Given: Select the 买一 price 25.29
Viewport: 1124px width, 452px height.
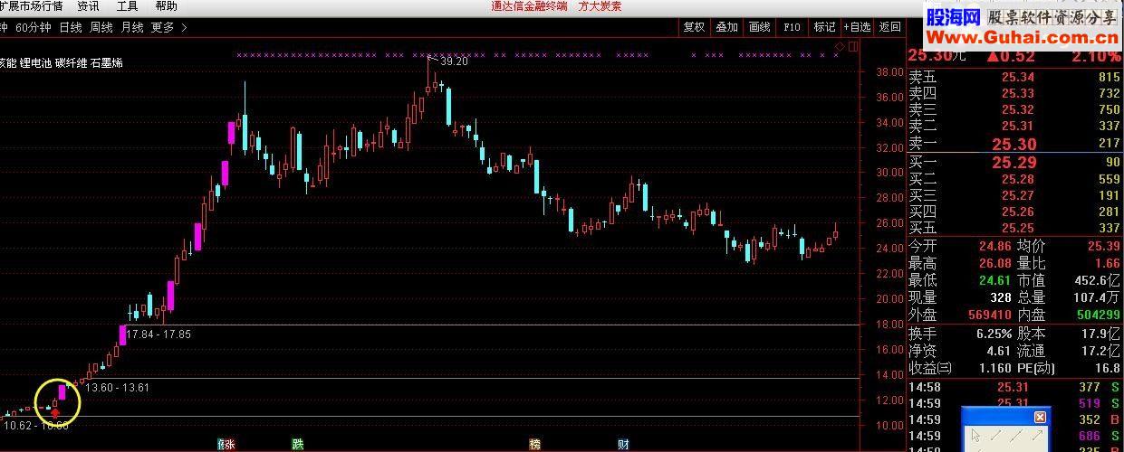Looking at the screenshot, I should point(1014,163).
